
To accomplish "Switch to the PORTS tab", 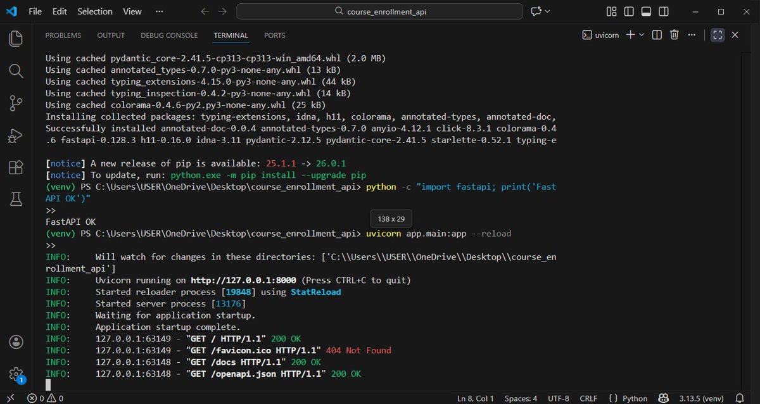I will pos(275,35).
